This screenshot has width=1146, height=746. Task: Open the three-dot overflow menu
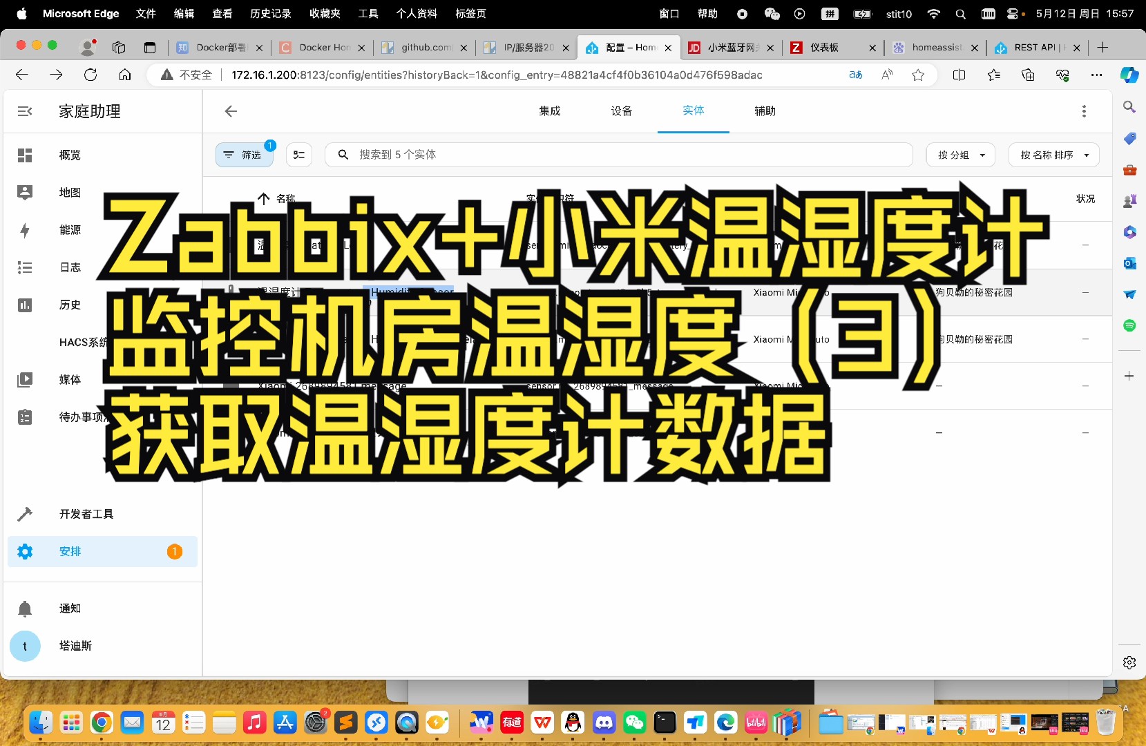coord(1084,111)
